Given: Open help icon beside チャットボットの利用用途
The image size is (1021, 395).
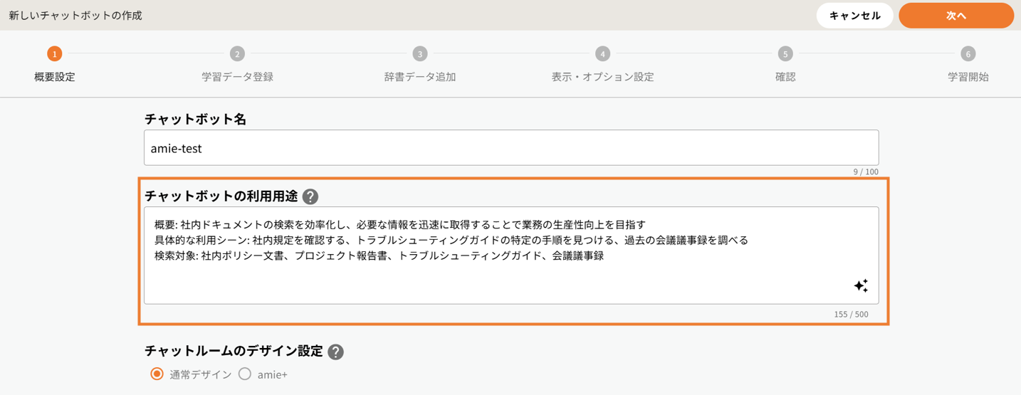Looking at the screenshot, I should click(x=310, y=196).
